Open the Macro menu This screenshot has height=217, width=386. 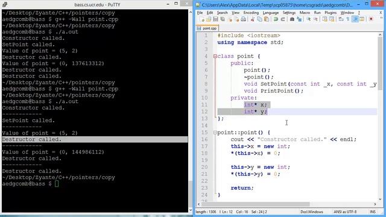(305, 13)
